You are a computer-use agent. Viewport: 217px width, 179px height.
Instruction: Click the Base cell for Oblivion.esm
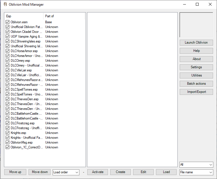[49, 22]
